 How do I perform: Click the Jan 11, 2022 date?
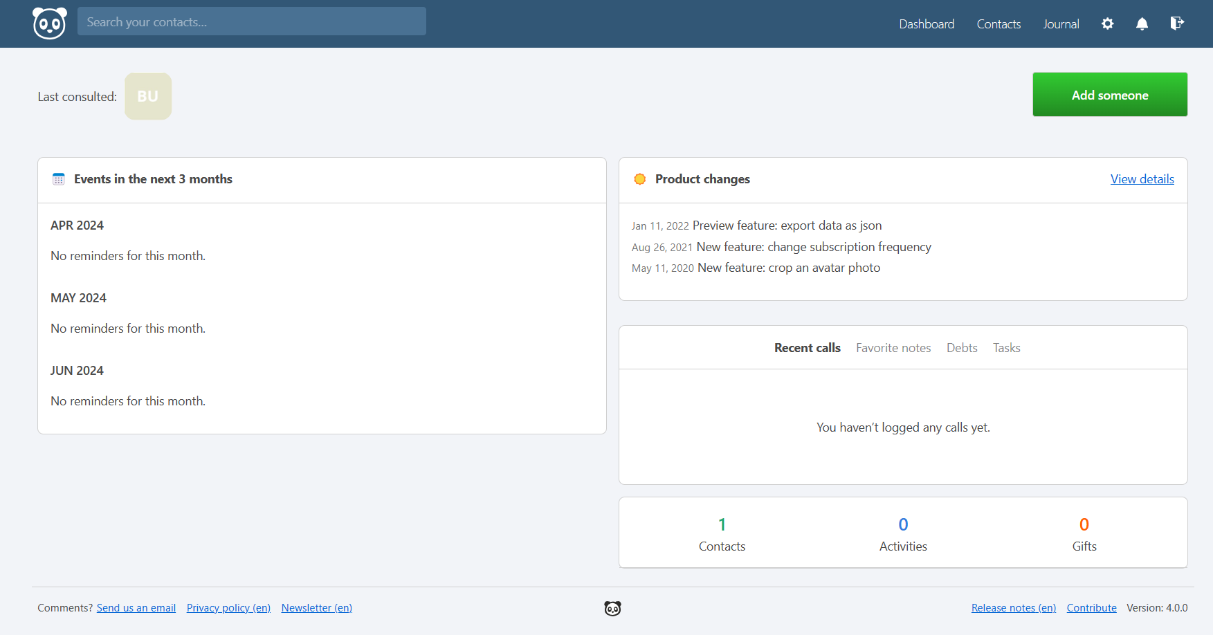click(660, 226)
